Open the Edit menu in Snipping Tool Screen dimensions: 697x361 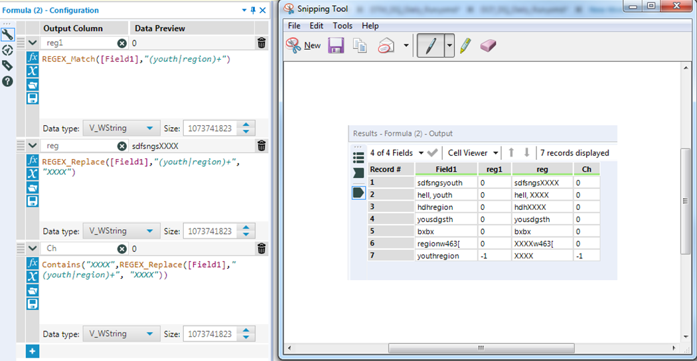point(317,26)
